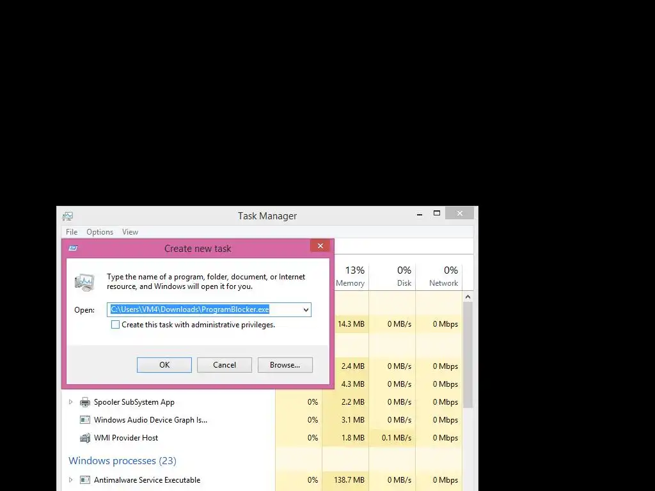
Task: Click the WMI Provider Host icon
Action: [x=85, y=438]
